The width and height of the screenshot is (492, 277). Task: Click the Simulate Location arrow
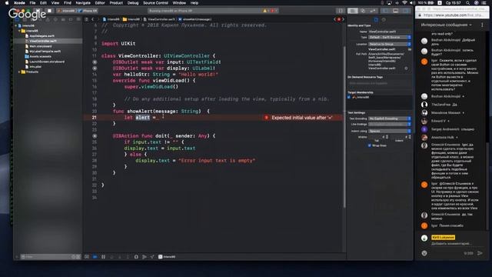(152, 257)
